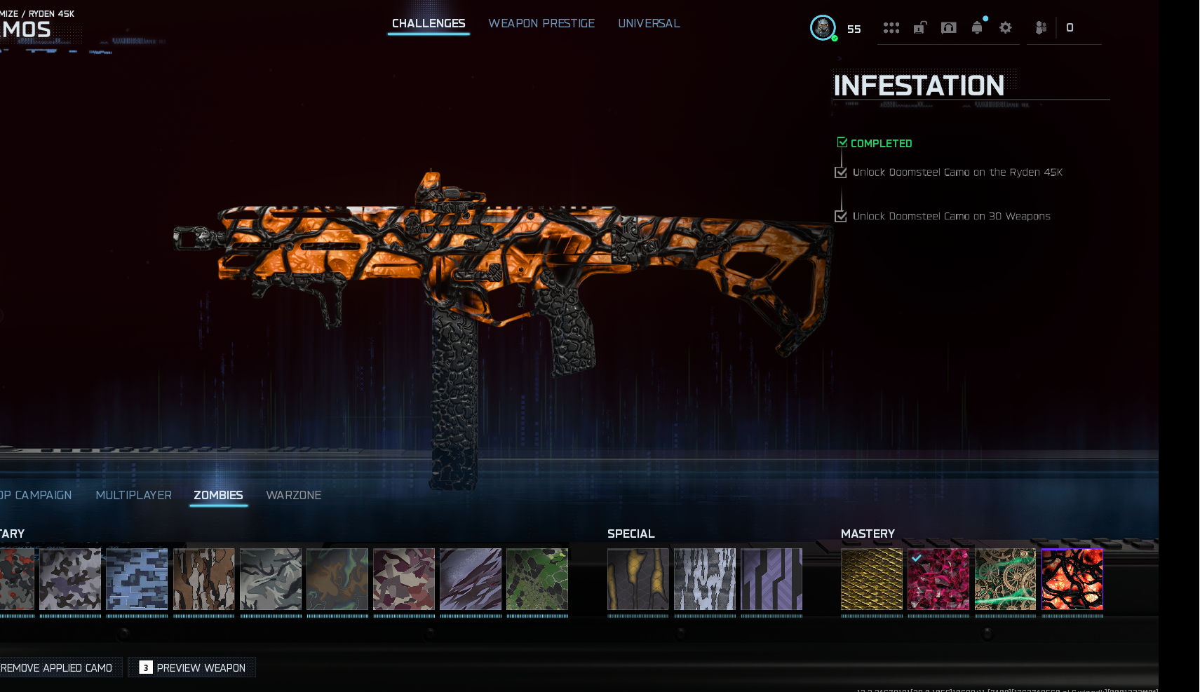Click 'Unlock Doomsteel Camo on 30 Weapons' checkbox
This screenshot has height=692, width=1200.
pos(841,217)
